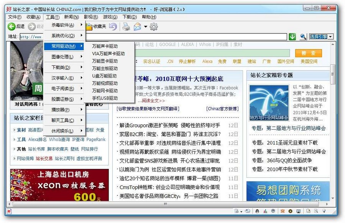Screen dimensions: 345x223
Task: Open the Alexa排名 tool link
Action: [38, 139]
